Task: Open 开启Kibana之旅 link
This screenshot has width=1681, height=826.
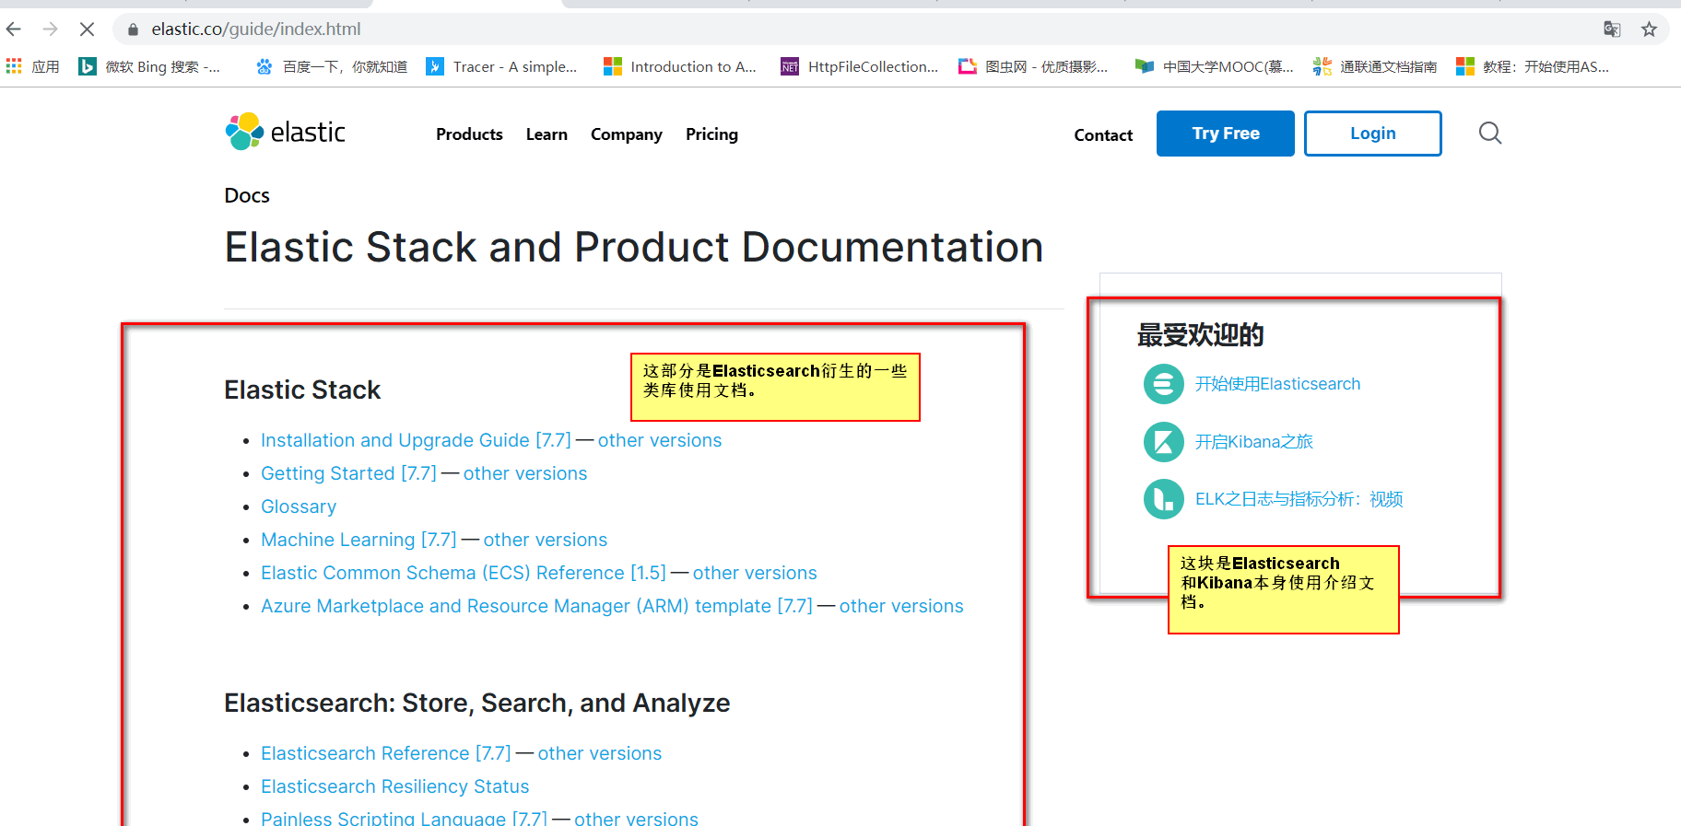Action: [x=1253, y=442]
